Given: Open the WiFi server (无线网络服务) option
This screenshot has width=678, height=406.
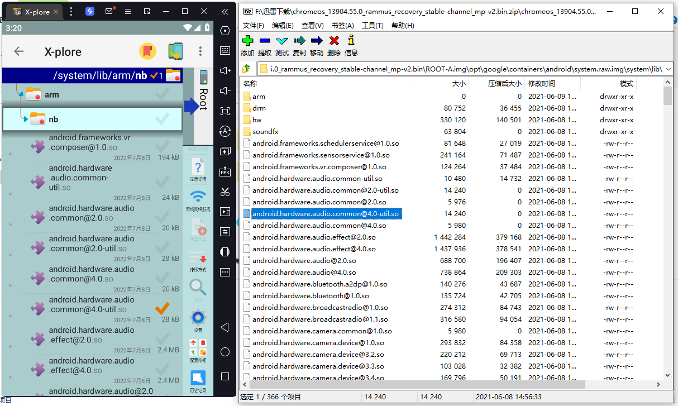Looking at the screenshot, I should tap(198, 201).
